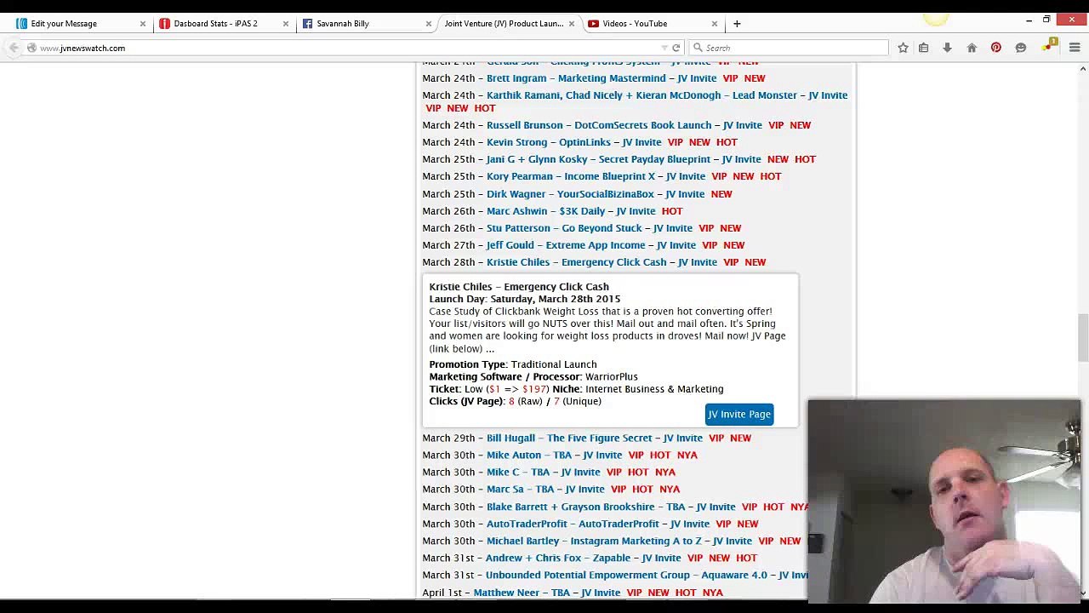
Task: Click the 'Internet Business & Marketing' niche text
Action: point(654,389)
